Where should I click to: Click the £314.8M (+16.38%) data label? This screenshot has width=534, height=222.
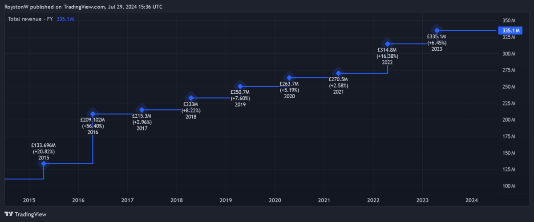click(x=387, y=53)
